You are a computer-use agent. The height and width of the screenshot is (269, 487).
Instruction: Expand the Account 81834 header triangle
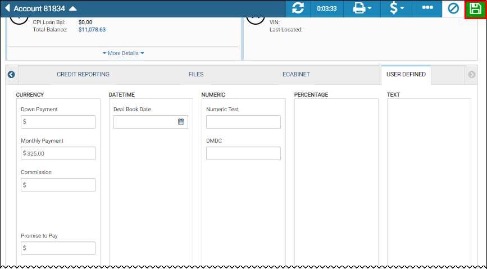tap(72, 8)
